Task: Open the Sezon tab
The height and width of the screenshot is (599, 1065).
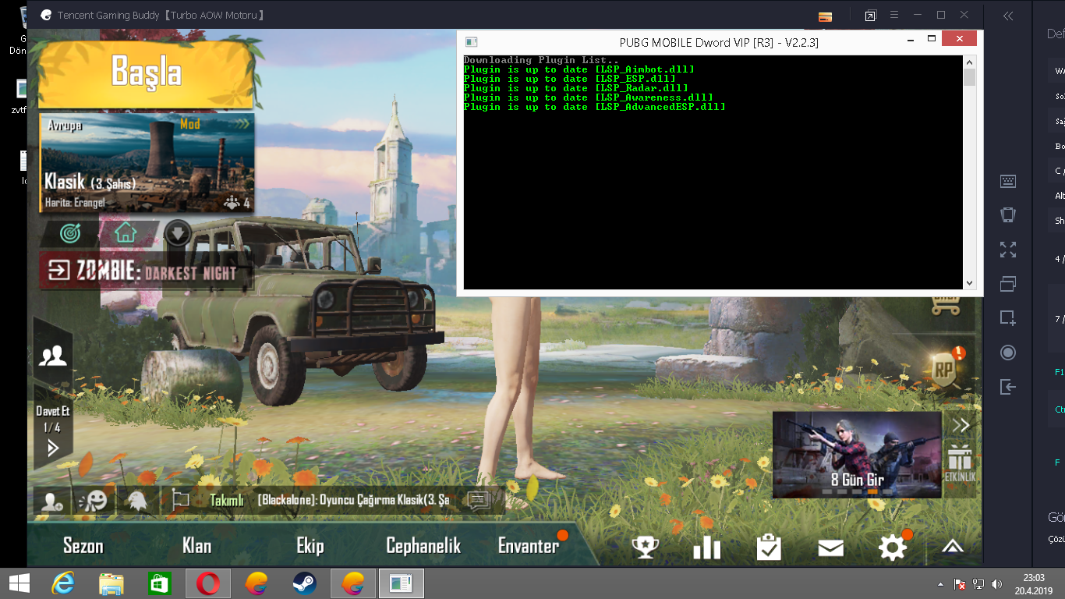Action: coord(83,546)
